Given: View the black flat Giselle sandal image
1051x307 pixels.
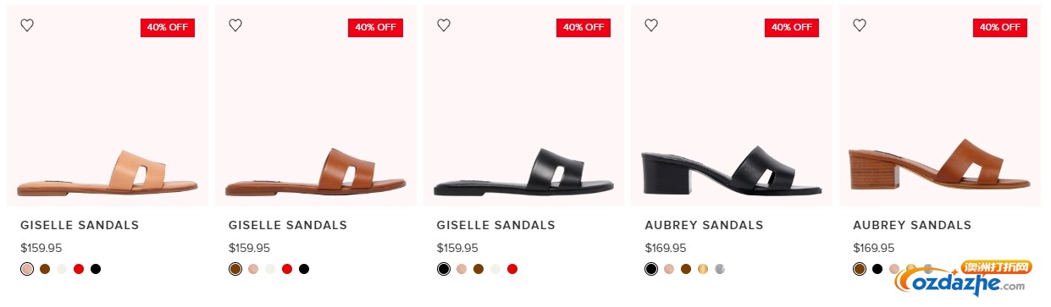Looking at the screenshot, I should (523, 106).
